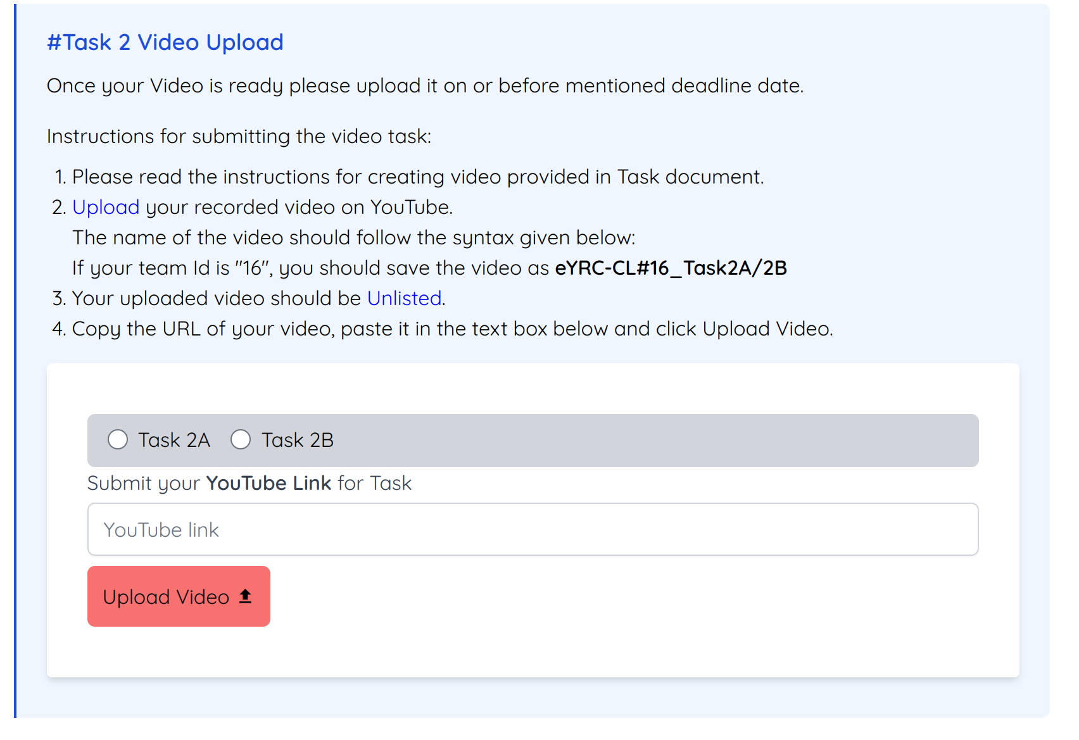
Task: Select the Task 2A radio button
Action: pyautogui.click(x=118, y=439)
